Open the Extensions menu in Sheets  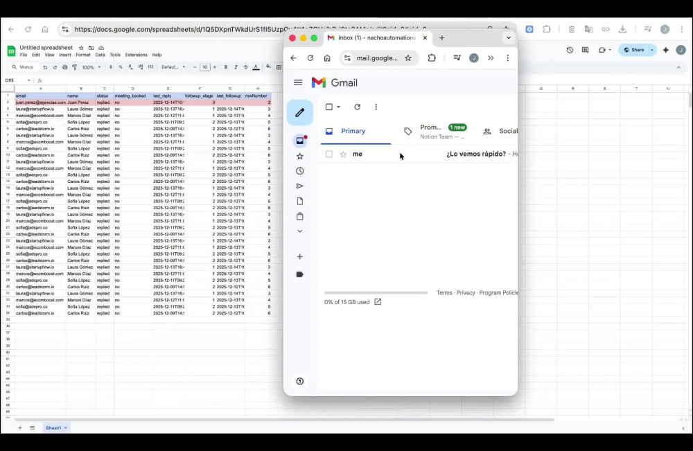136,55
